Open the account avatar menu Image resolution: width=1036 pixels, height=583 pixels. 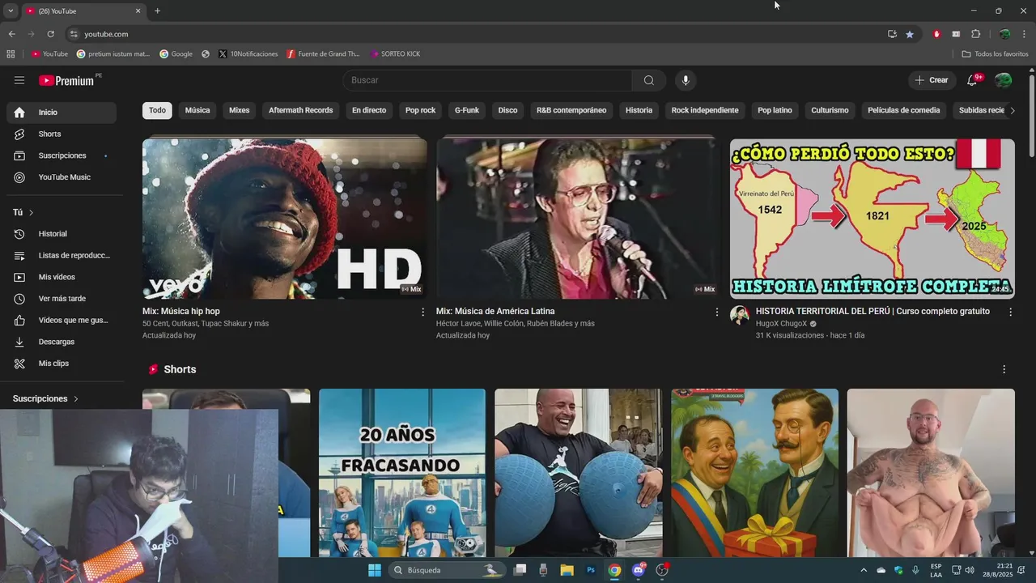pyautogui.click(x=1004, y=80)
